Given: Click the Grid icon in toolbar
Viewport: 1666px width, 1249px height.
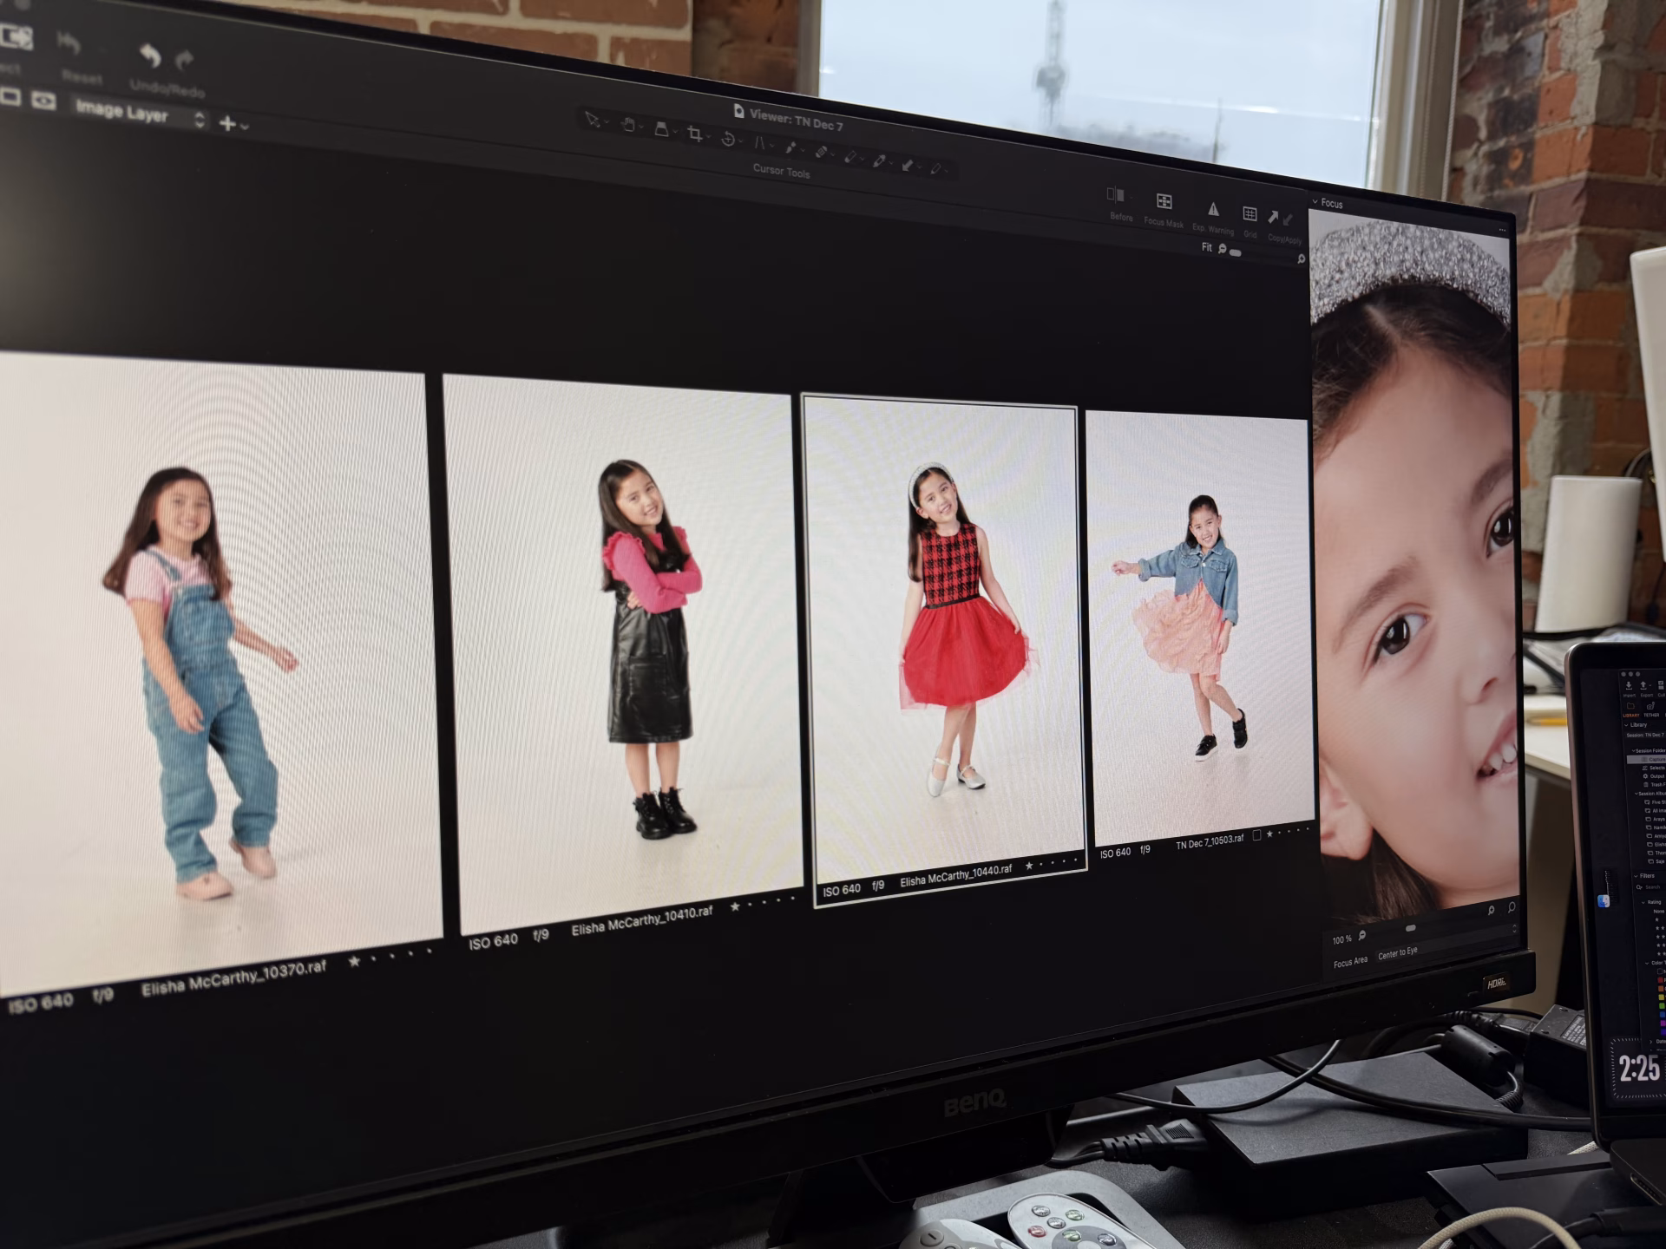Looking at the screenshot, I should pyautogui.click(x=1249, y=213).
